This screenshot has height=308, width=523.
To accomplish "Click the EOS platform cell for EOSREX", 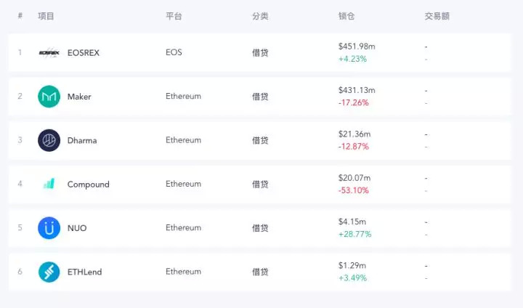I will pyautogui.click(x=174, y=52).
